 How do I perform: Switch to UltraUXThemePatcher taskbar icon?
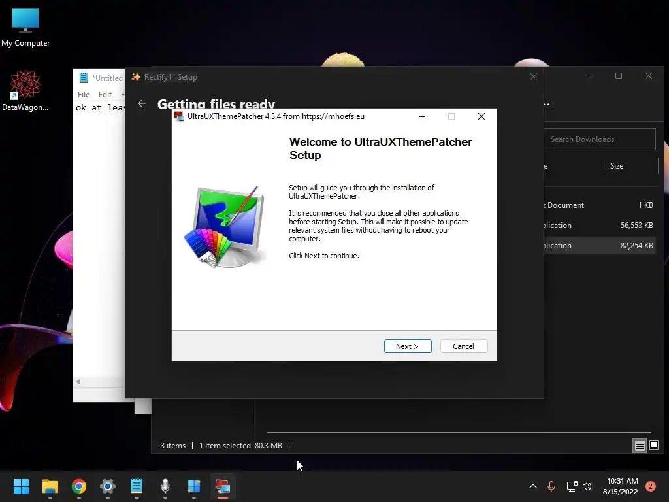coord(223,486)
